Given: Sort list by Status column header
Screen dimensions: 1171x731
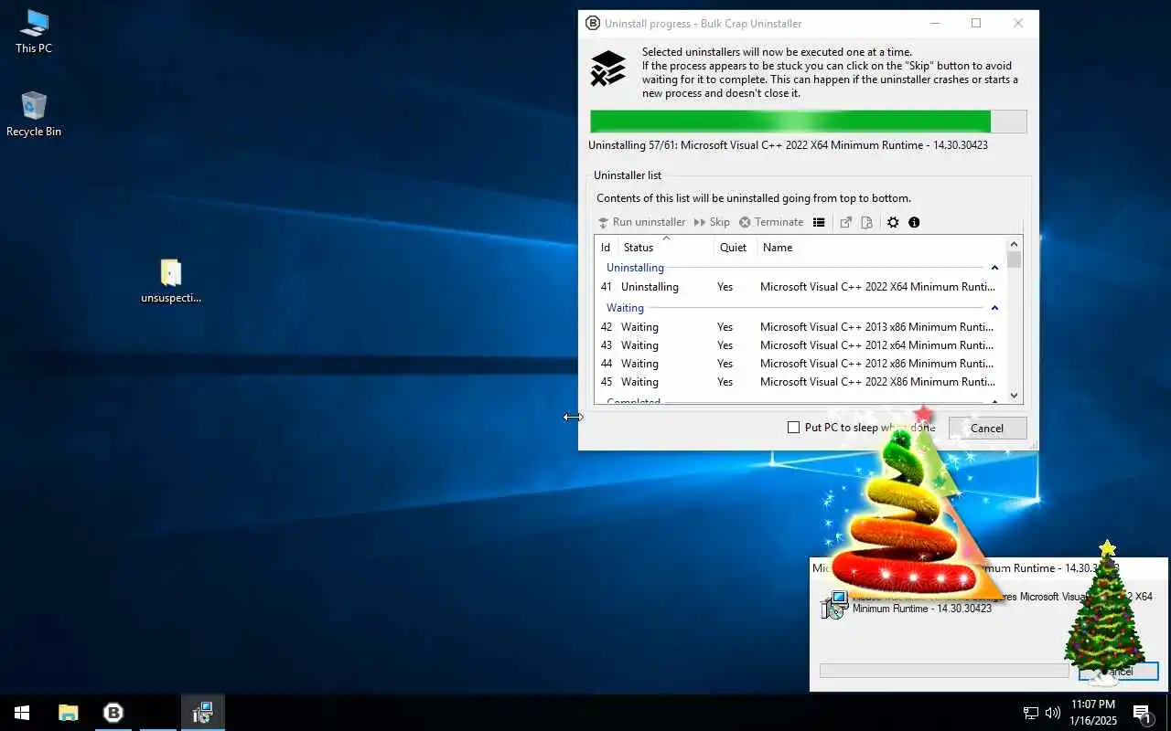Looking at the screenshot, I should (665, 248).
